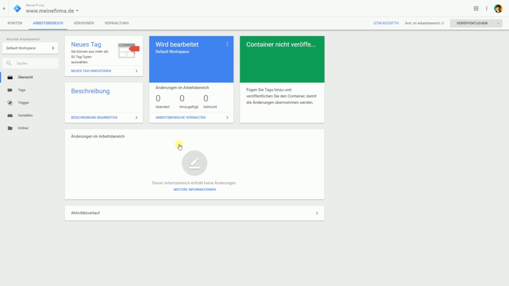509x286 pixels.
Task: Click the back arrow icon
Action: coord(4,8)
